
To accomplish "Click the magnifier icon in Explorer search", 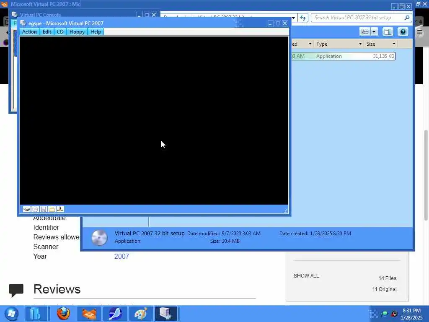I will coord(407,18).
